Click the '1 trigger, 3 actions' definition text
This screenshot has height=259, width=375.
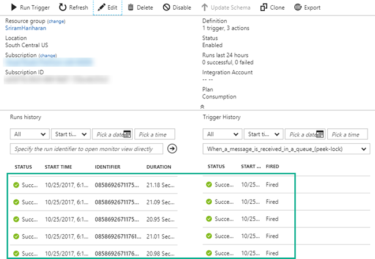click(x=226, y=28)
